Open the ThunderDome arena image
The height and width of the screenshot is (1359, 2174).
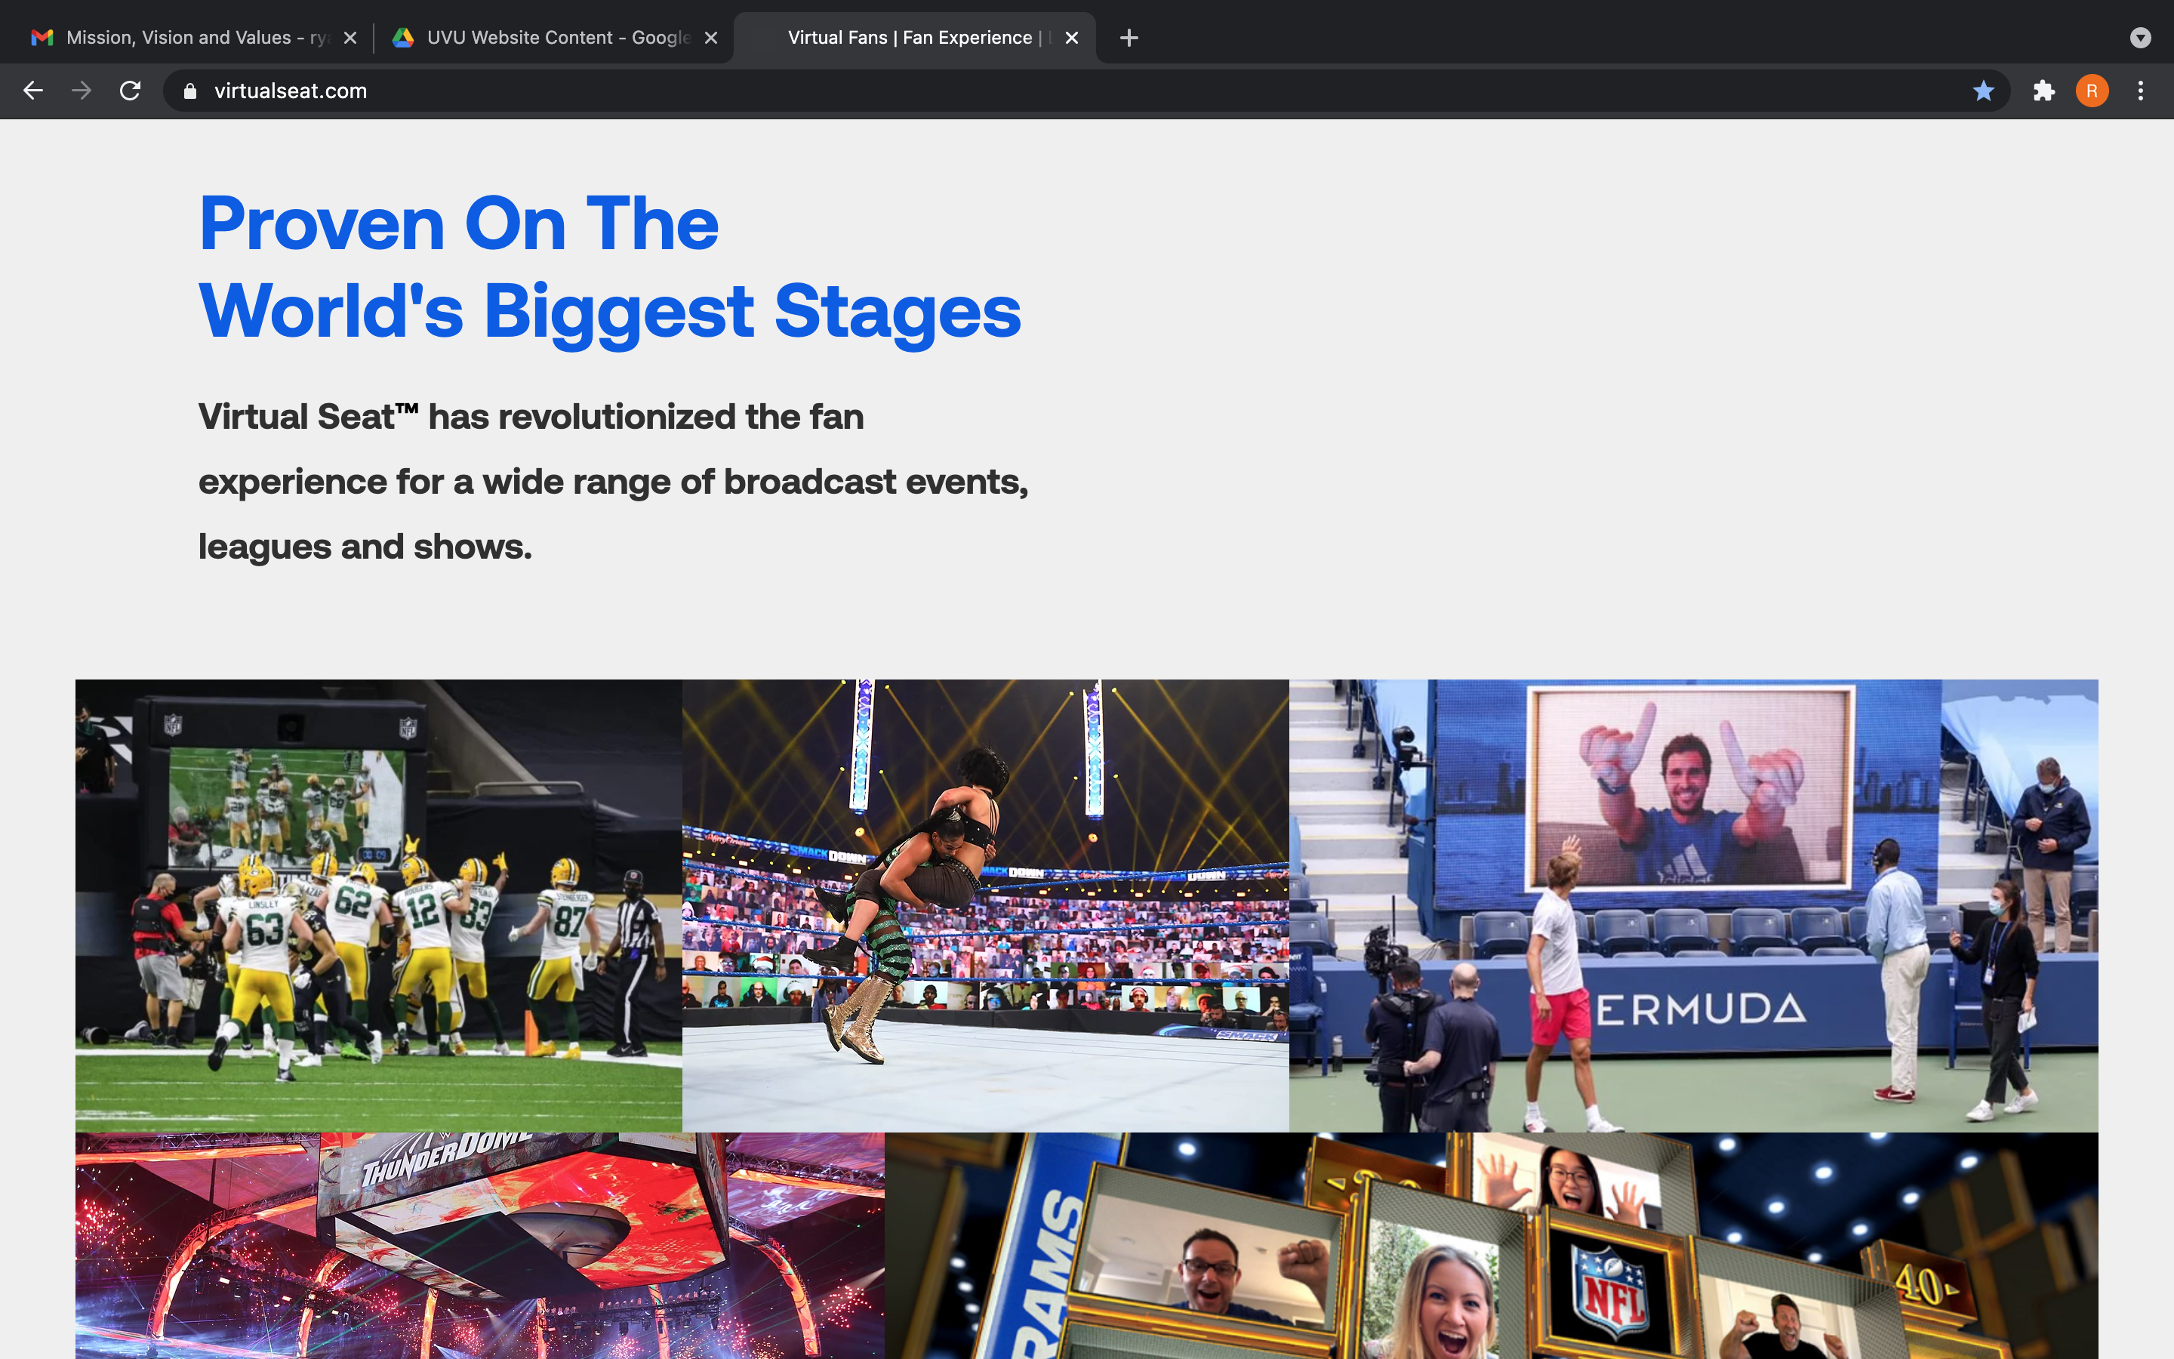[480, 1245]
